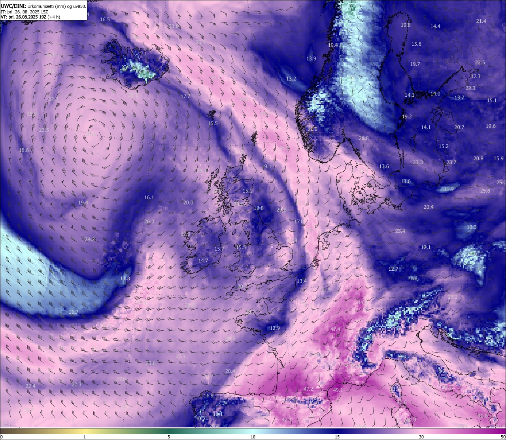Click the 15.7 value over Ireland
This screenshot has height=440, width=506.
[219, 249]
